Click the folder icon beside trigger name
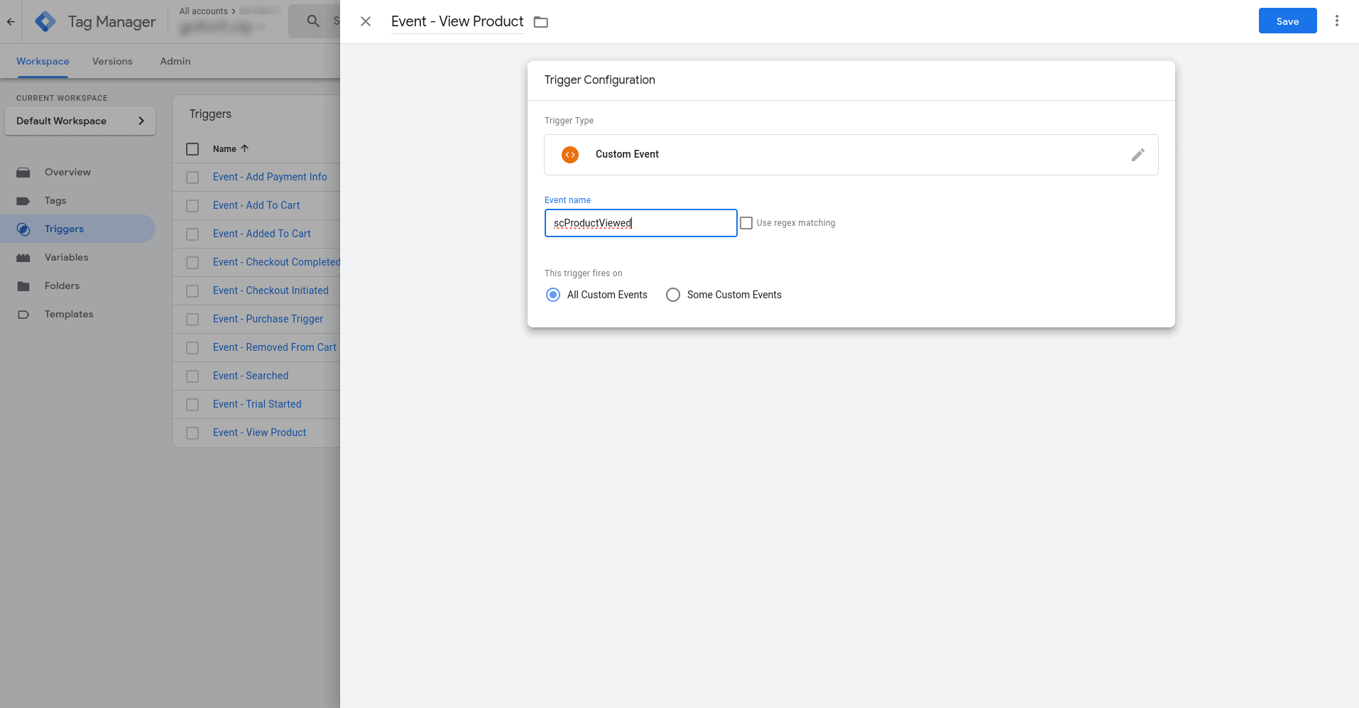The image size is (1359, 708). click(x=541, y=22)
